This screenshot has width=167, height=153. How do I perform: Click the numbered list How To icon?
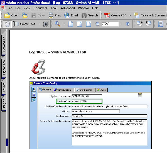coord(160,24)
